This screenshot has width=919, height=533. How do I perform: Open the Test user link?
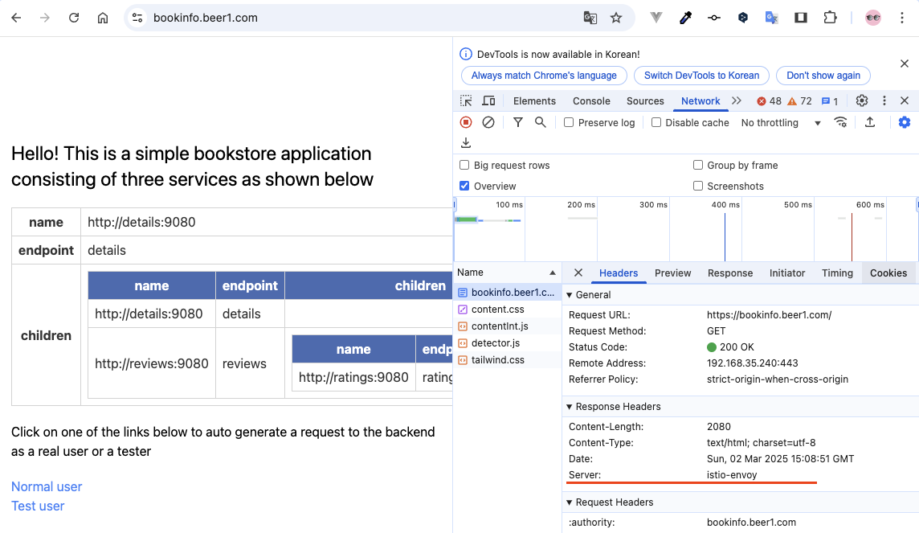(38, 506)
